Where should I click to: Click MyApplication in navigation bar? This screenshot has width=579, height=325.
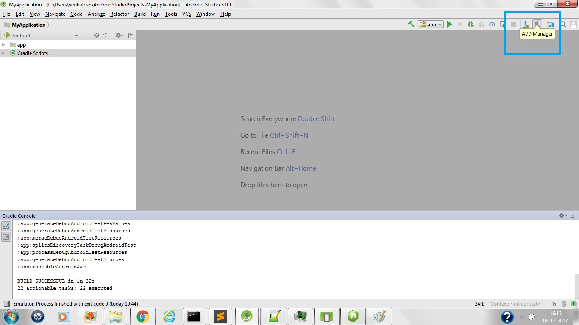tap(28, 25)
